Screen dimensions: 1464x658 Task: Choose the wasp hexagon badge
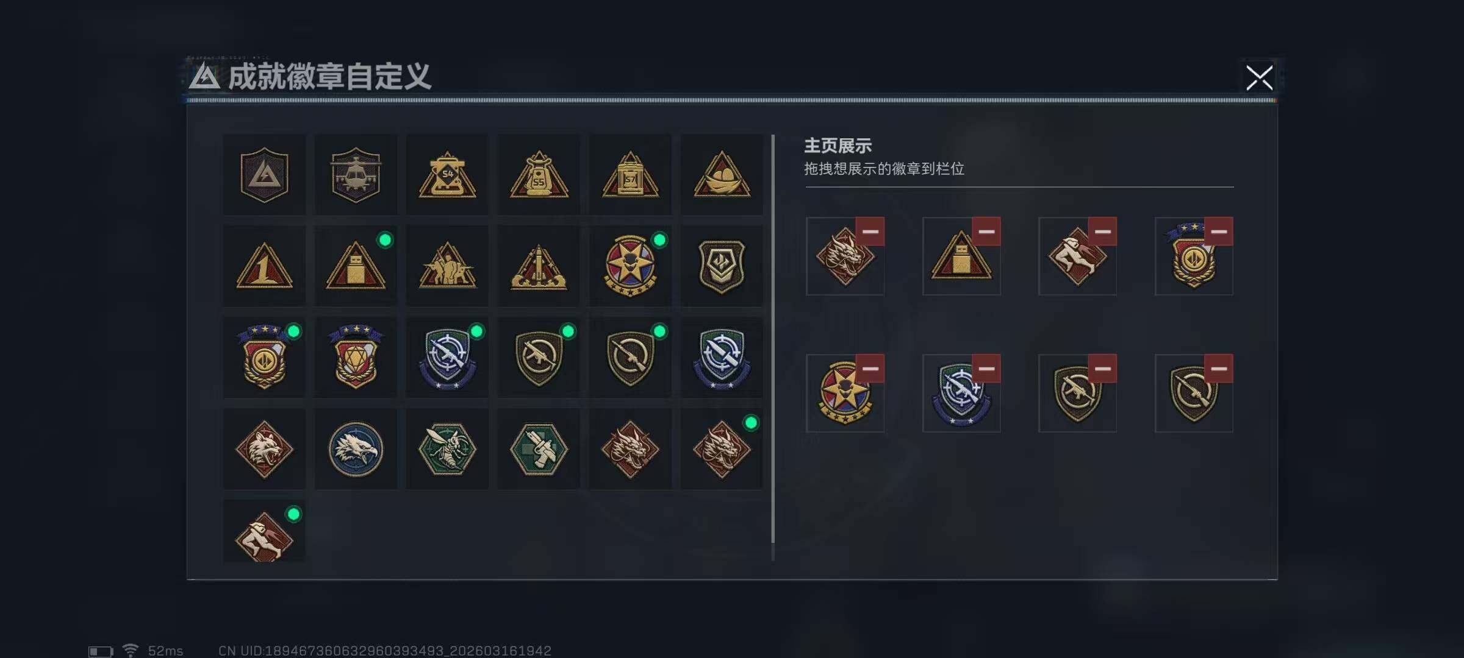(447, 449)
